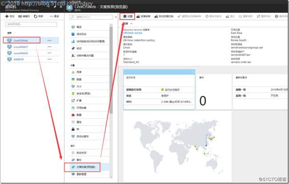Click the servers-vnet-asr network value
The image size is (289, 184).
pos(241,62)
